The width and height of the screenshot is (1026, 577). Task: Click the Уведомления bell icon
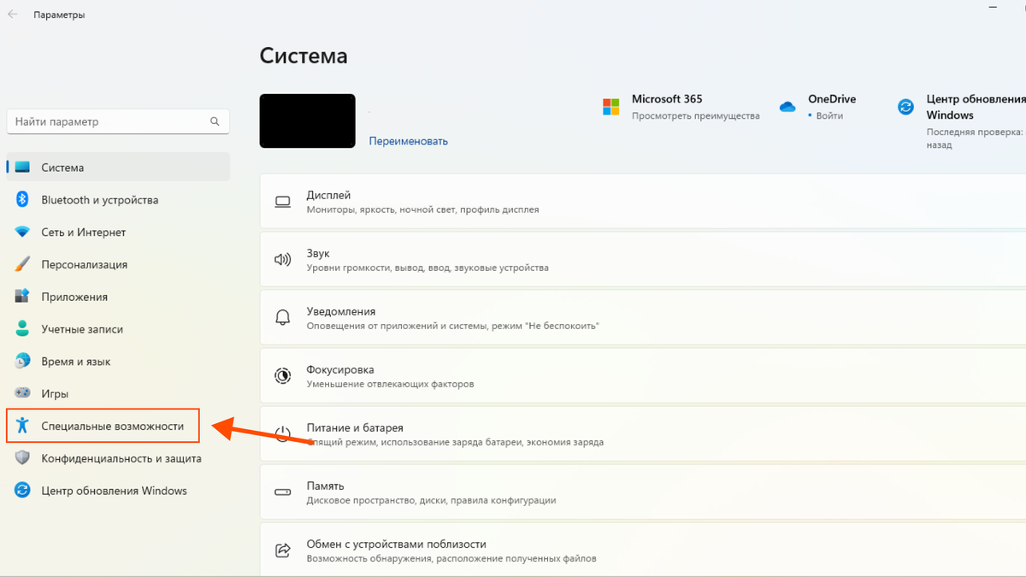coord(282,317)
